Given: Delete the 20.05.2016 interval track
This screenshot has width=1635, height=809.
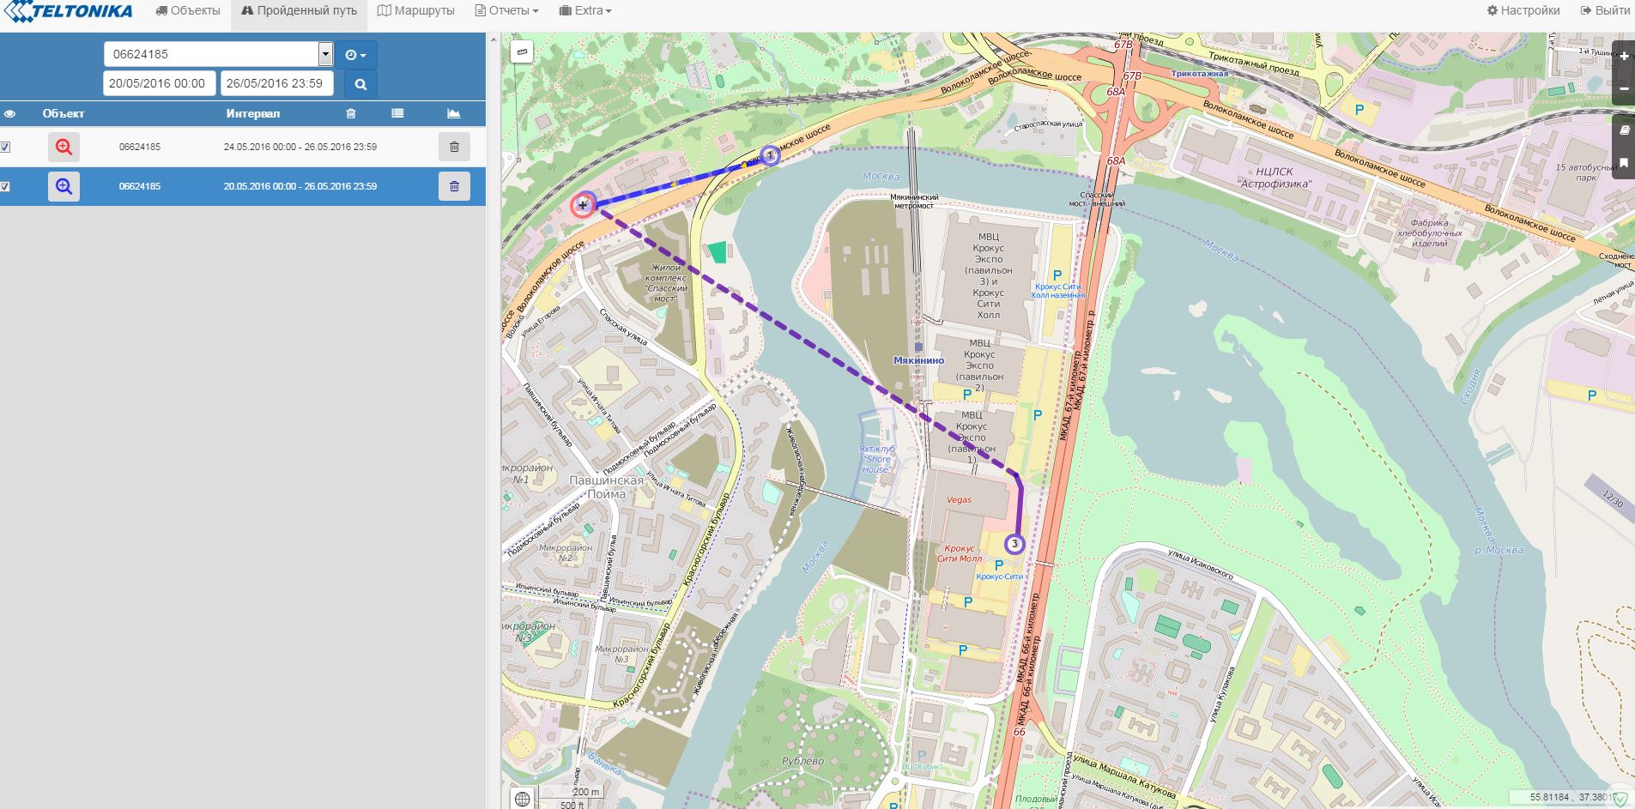Looking at the screenshot, I should 454,186.
